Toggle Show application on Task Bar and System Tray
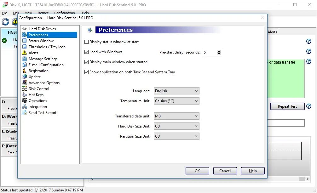Screen dimensions: 317x193 [87, 72]
